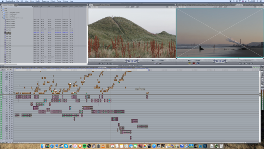Open Skype from the Dock
Screen dimensions: 264x149
[66, 146]
